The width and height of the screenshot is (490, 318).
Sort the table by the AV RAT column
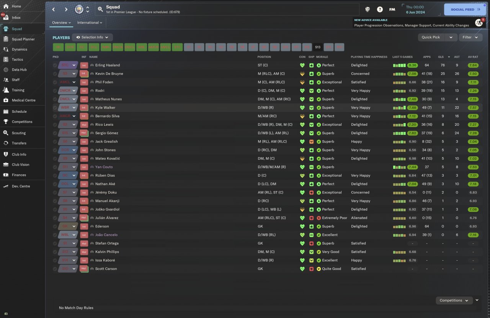tap(473, 57)
